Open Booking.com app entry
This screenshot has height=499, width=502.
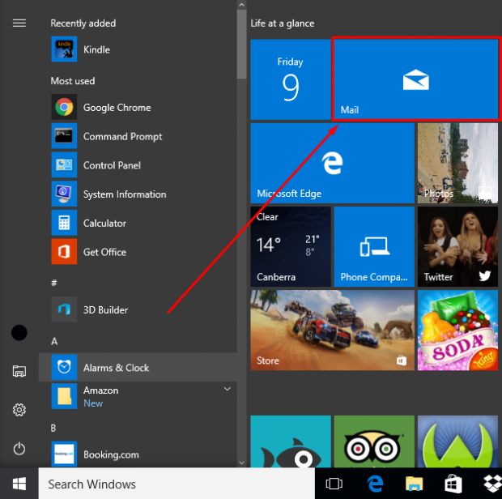(138, 454)
